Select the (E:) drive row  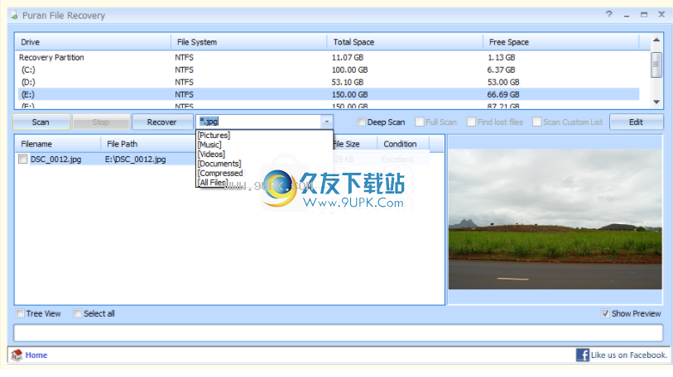click(329, 94)
